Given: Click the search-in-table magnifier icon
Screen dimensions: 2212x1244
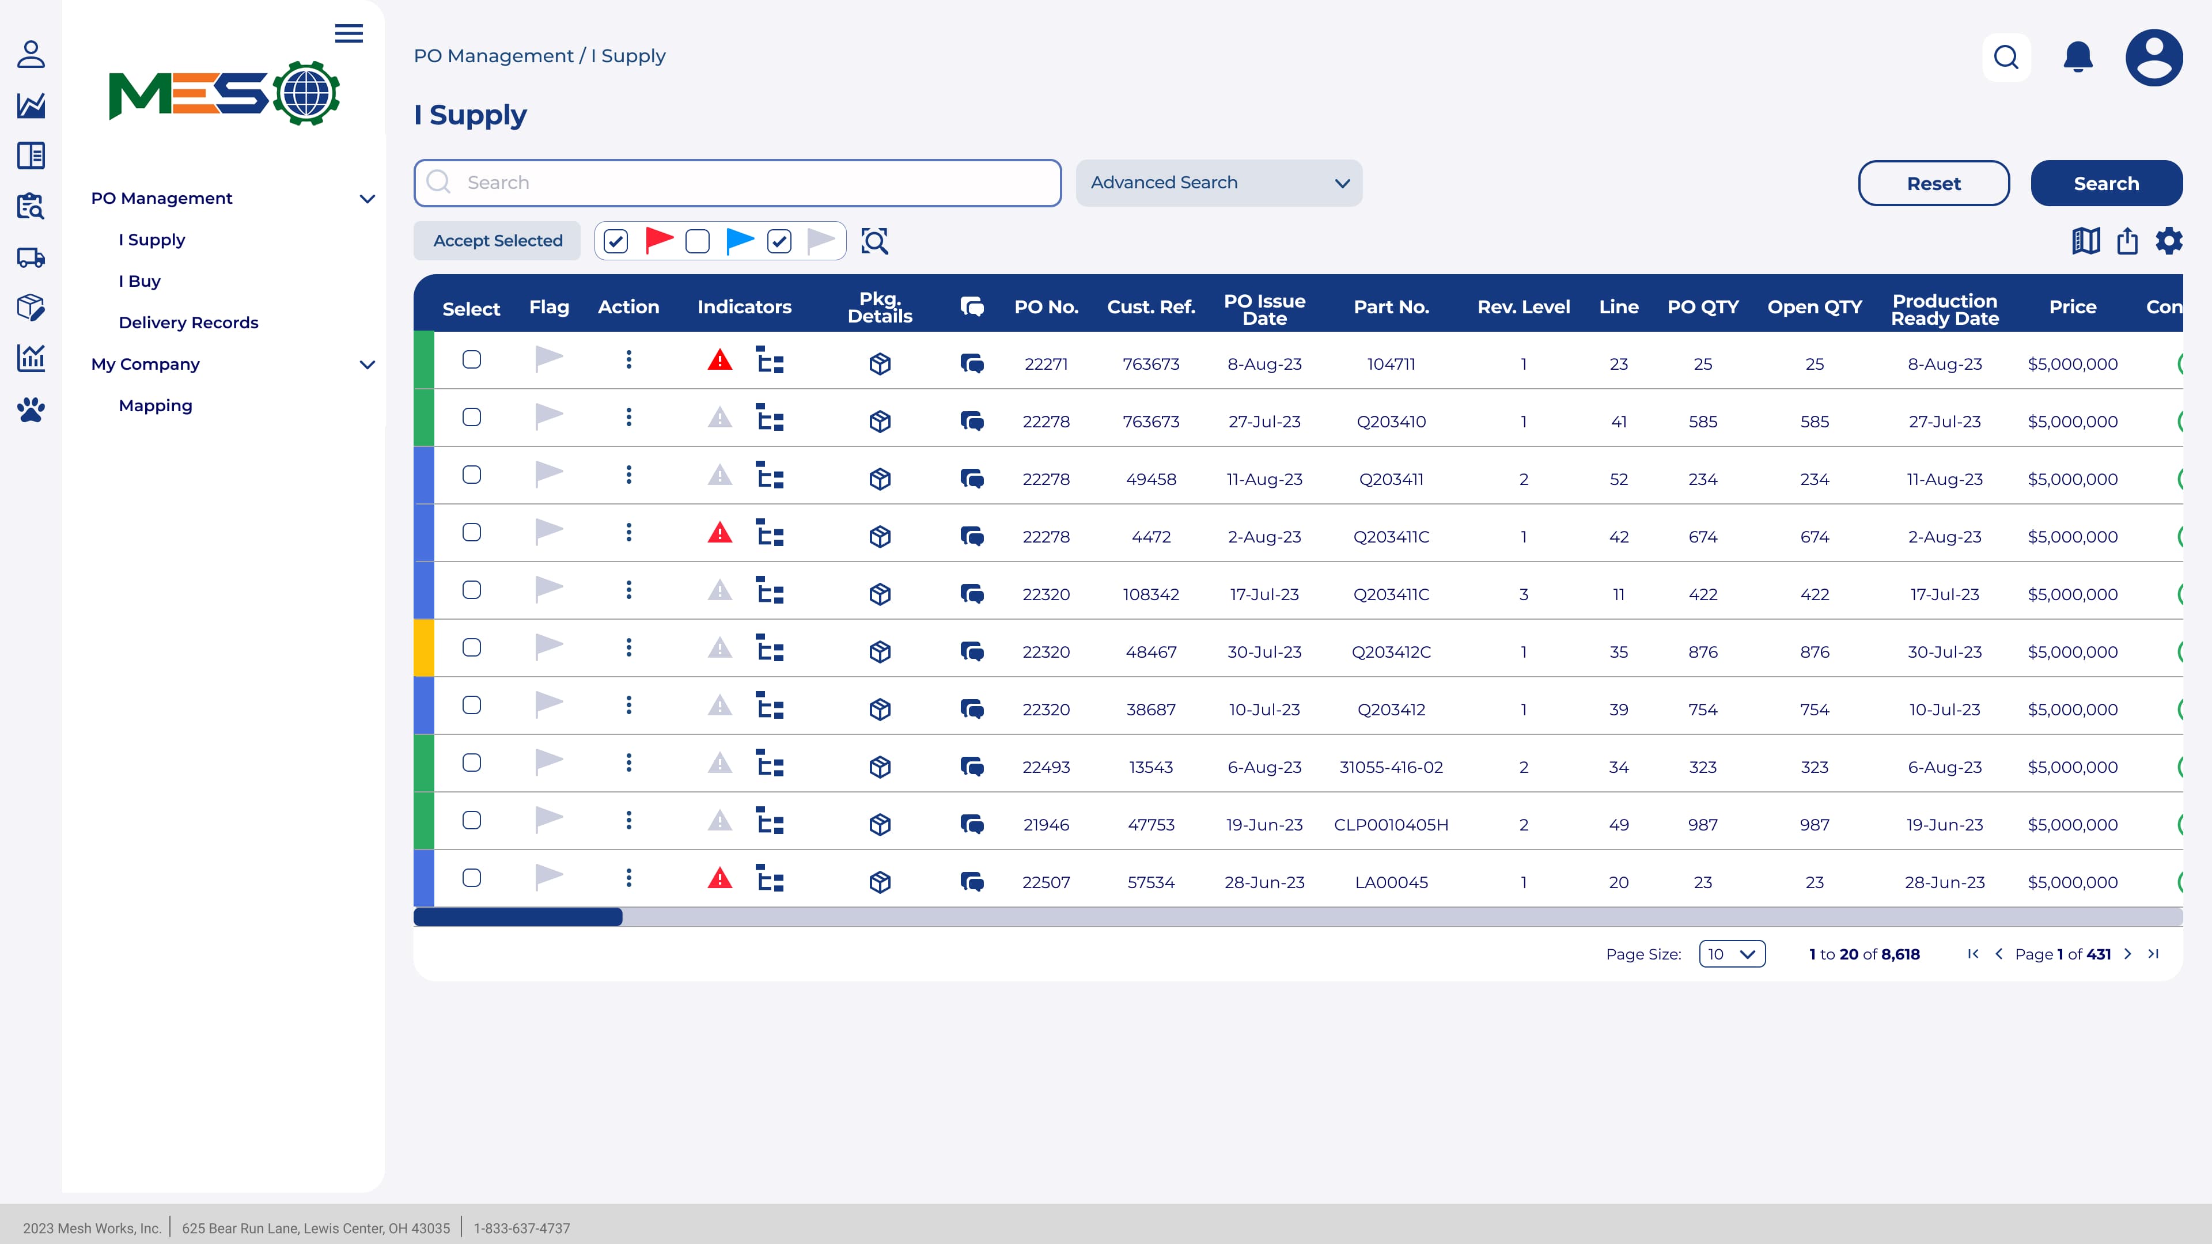Looking at the screenshot, I should [874, 241].
